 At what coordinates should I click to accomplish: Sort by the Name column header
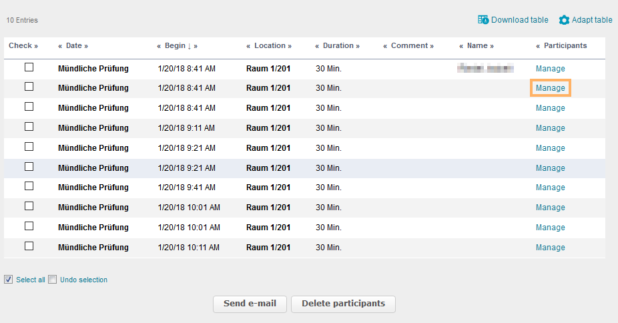(x=477, y=46)
